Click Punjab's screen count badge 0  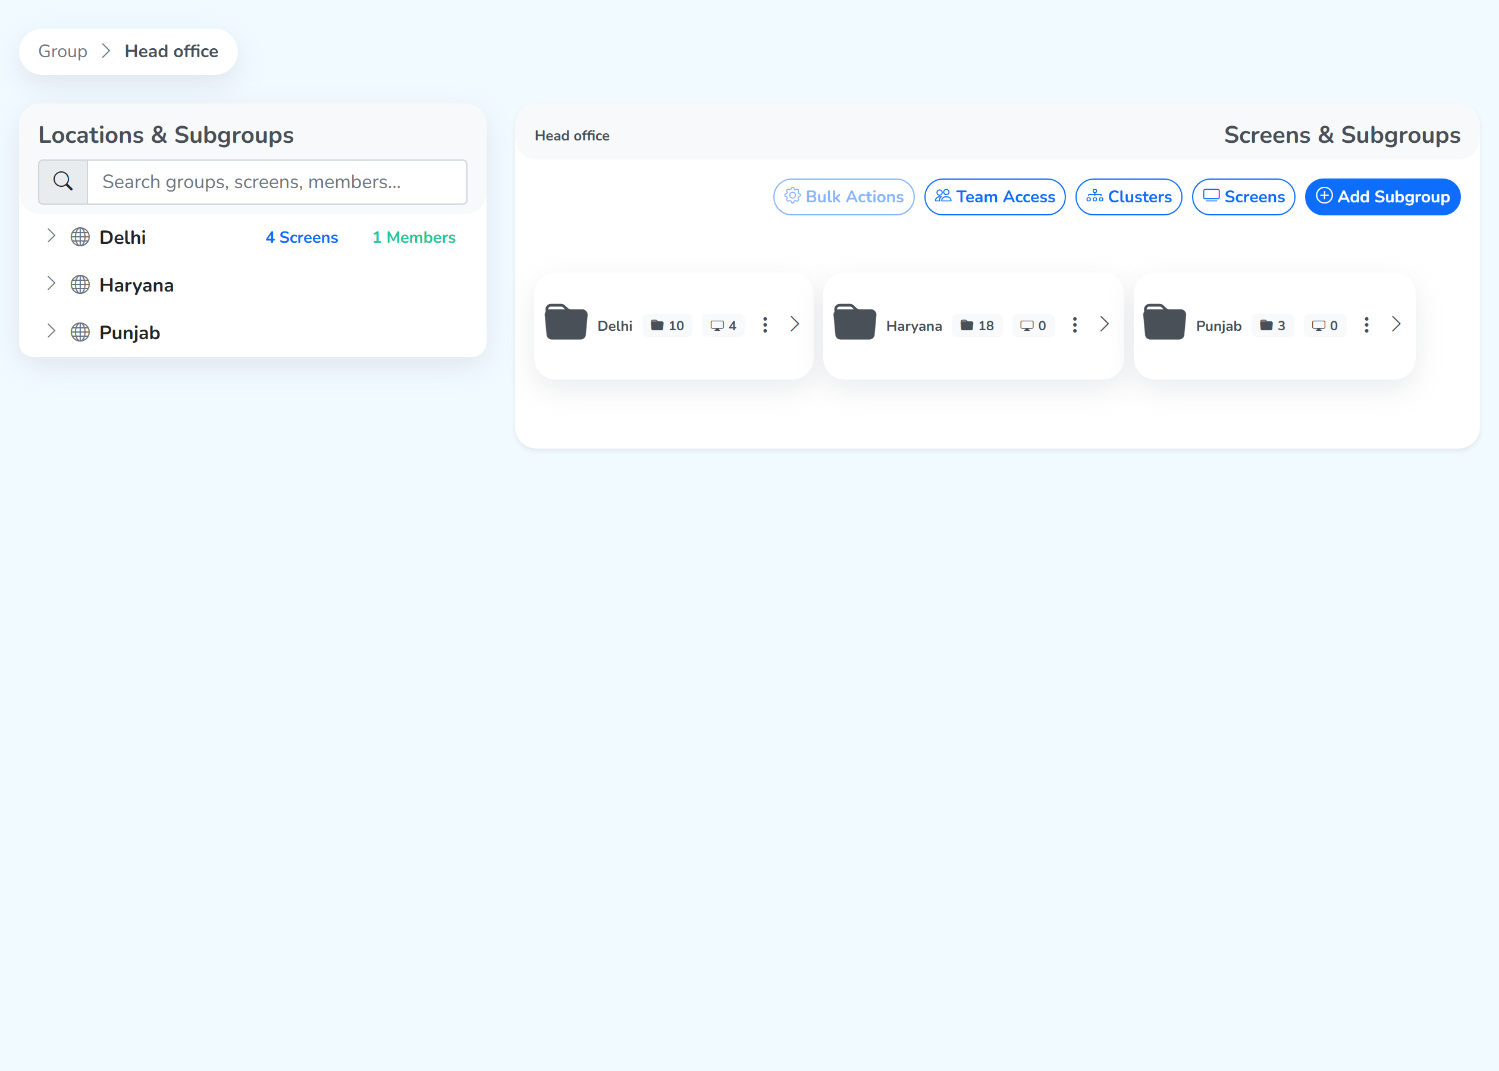[x=1325, y=325]
